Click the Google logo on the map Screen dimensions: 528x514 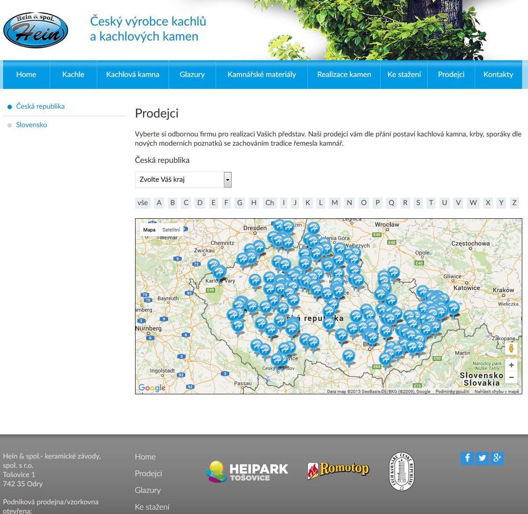[x=152, y=388]
